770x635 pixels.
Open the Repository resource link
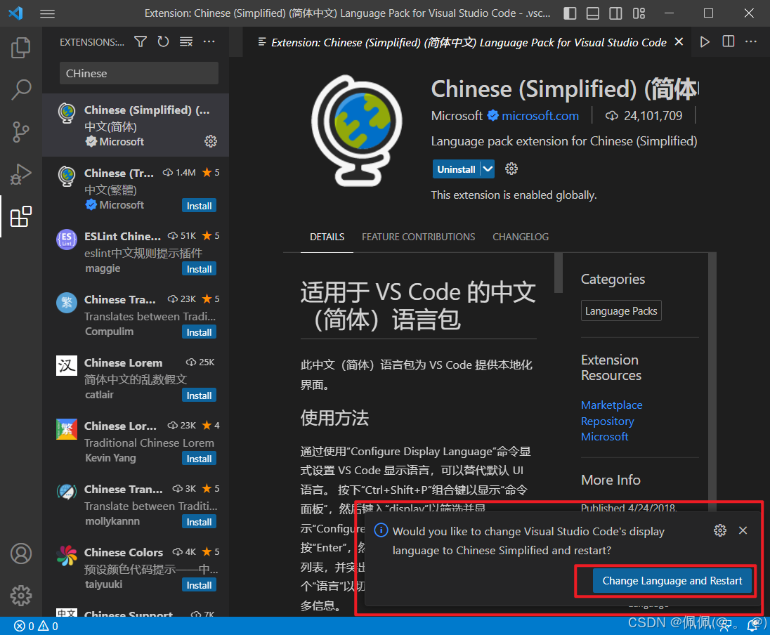(608, 421)
